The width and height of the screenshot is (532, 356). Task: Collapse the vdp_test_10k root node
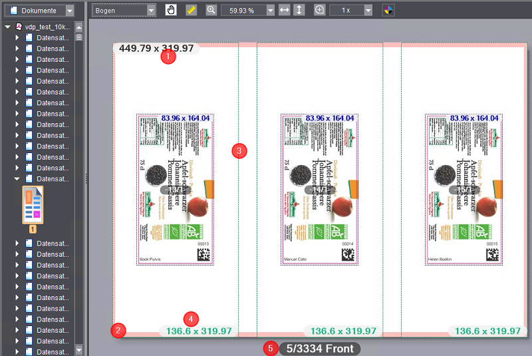[x=7, y=27]
